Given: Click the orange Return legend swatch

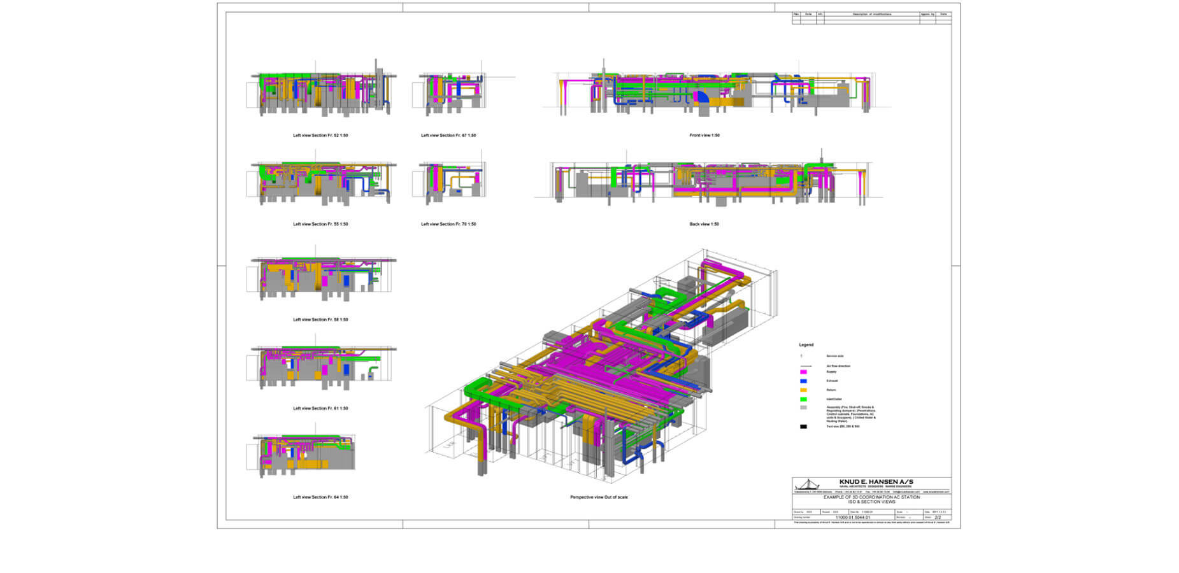Looking at the screenshot, I should click(x=803, y=390).
